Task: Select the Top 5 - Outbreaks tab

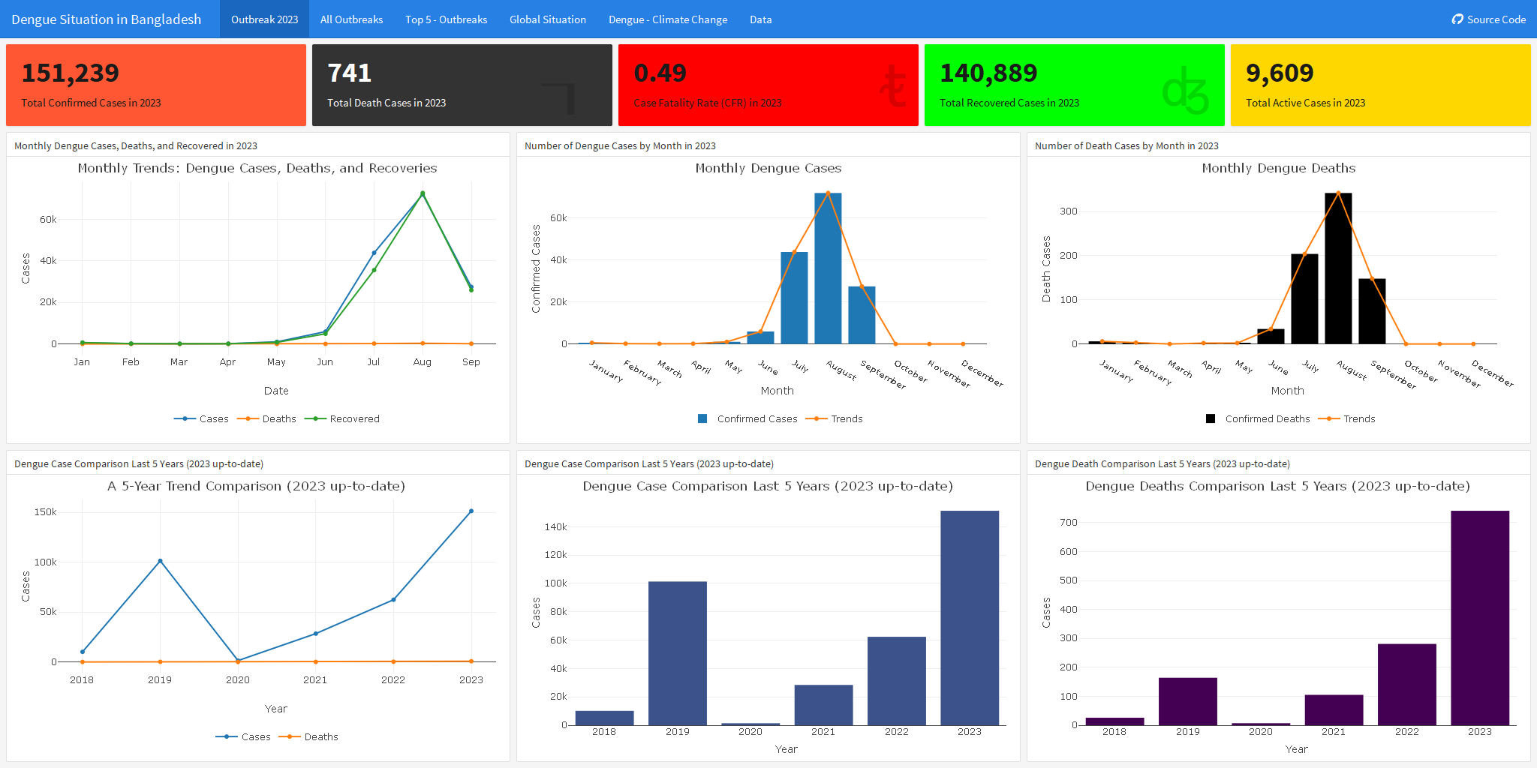Action: click(446, 19)
